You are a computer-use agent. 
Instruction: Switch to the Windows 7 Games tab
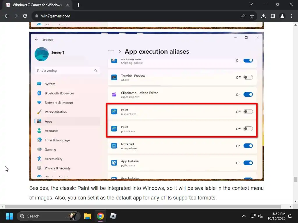pos(37,5)
